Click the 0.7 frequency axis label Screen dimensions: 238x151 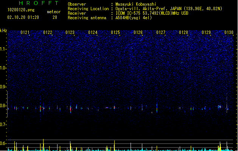point(3,125)
